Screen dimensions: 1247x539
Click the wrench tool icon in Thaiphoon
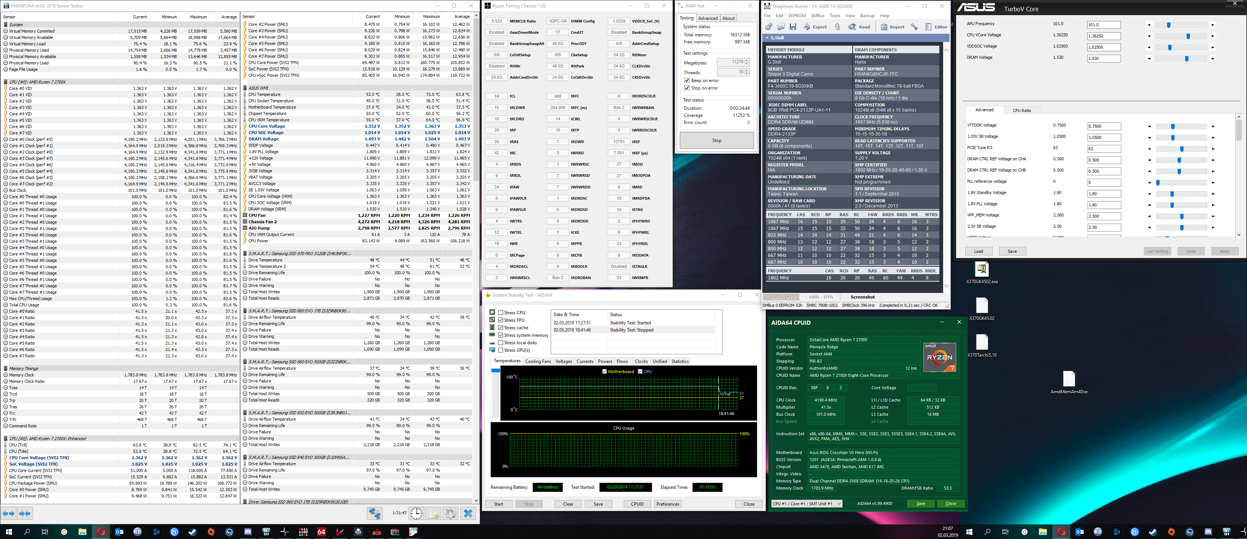(914, 27)
